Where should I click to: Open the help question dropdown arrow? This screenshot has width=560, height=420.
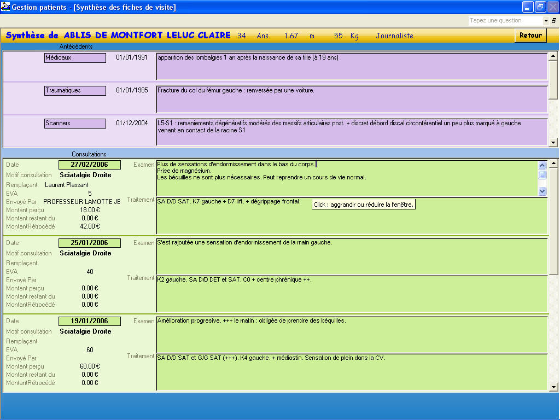546,21
